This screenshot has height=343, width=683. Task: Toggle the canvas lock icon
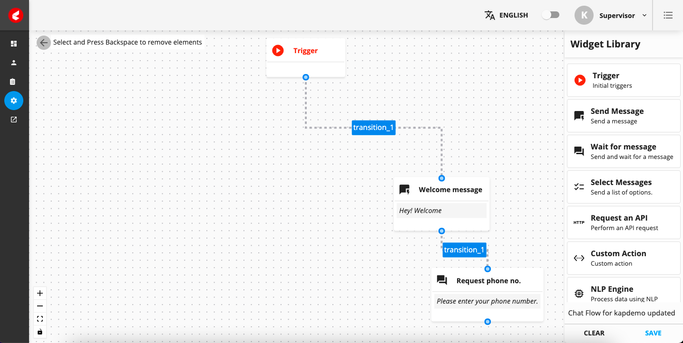[40, 332]
